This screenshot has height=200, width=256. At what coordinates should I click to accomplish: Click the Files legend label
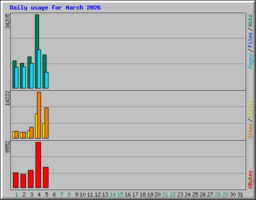point(250,39)
